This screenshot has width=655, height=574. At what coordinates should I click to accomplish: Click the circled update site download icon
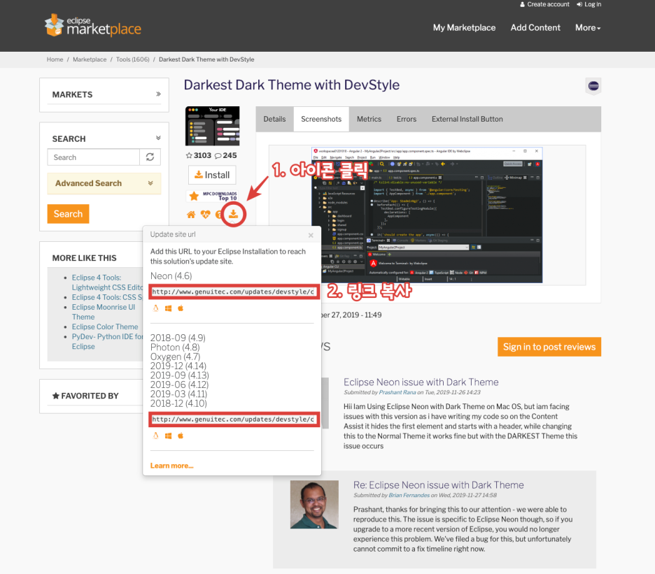234,215
